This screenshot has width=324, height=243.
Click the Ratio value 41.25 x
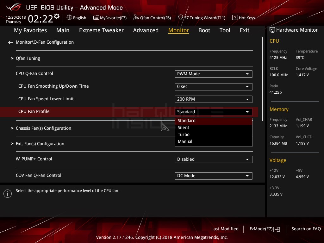click(276, 92)
